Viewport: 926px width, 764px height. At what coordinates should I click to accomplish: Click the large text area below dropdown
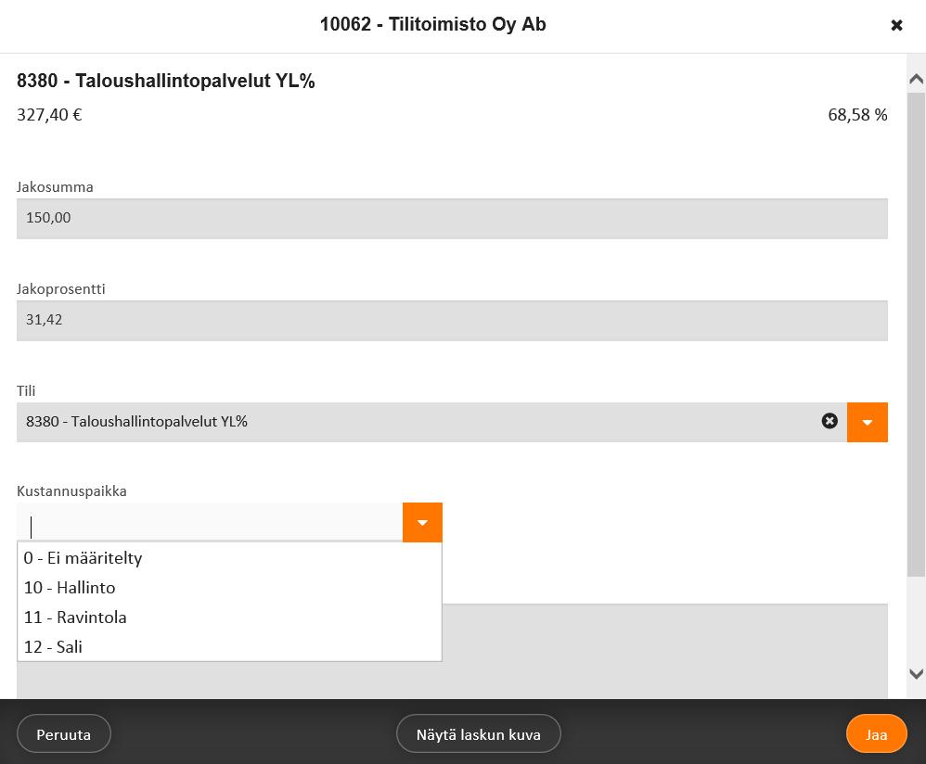point(664,651)
